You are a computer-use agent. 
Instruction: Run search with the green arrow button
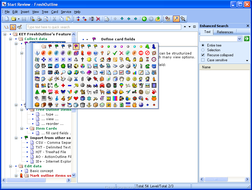tap(246, 39)
